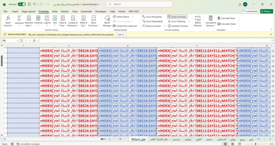Click the AutoSum sigma icon
The height and width of the screenshot is (146, 275).
(19, 18)
